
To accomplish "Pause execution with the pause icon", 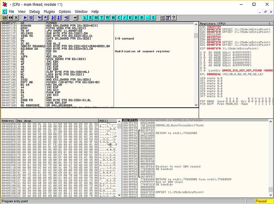I will (x=31, y=18).
